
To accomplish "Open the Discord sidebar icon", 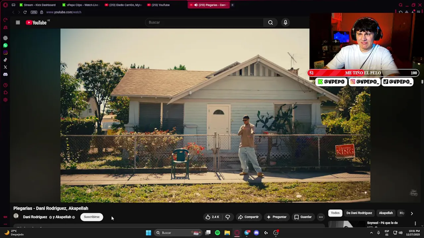I will 5,74.
